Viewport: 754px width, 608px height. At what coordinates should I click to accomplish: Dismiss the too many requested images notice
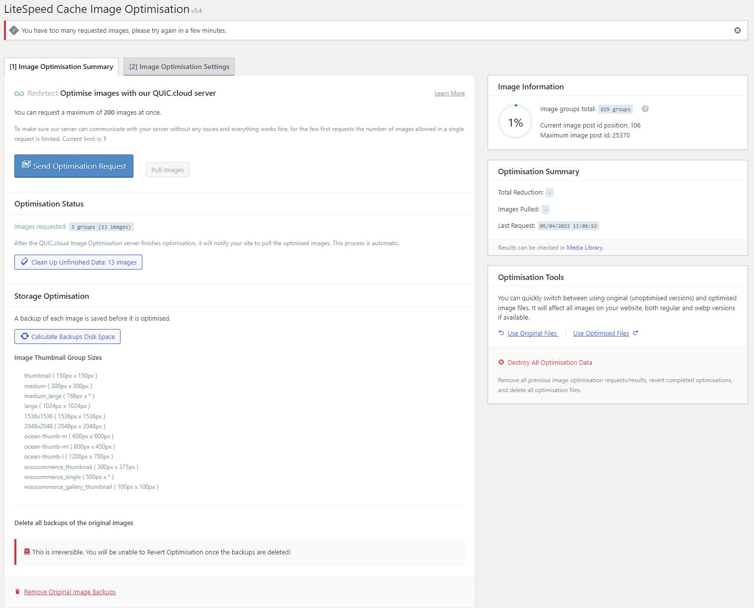(738, 30)
